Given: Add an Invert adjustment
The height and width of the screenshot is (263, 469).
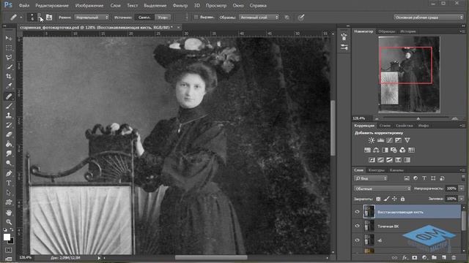Looking at the screenshot, I should point(372,160).
